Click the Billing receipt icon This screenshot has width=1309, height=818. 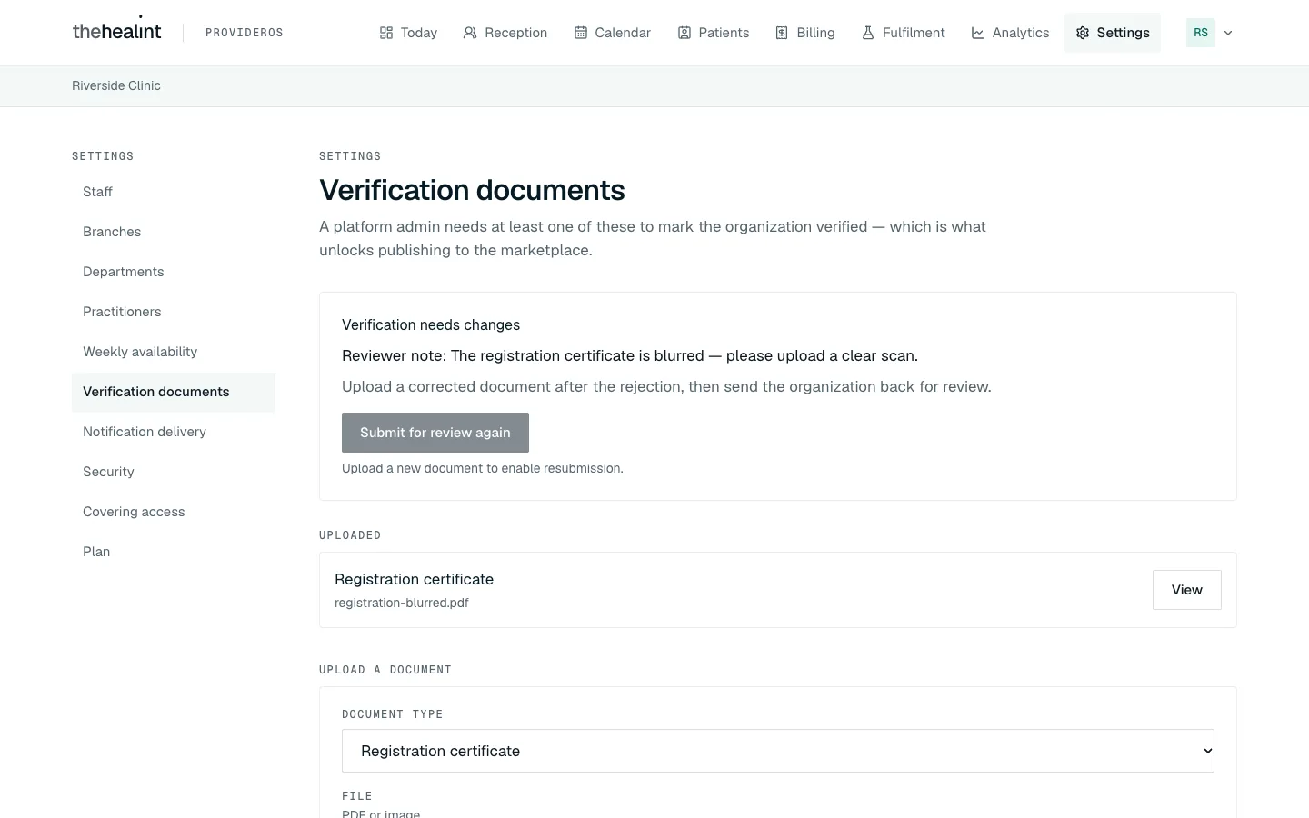(x=782, y=33)
